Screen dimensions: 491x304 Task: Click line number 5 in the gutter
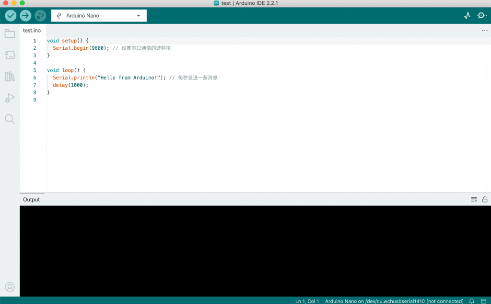(35, 70)
